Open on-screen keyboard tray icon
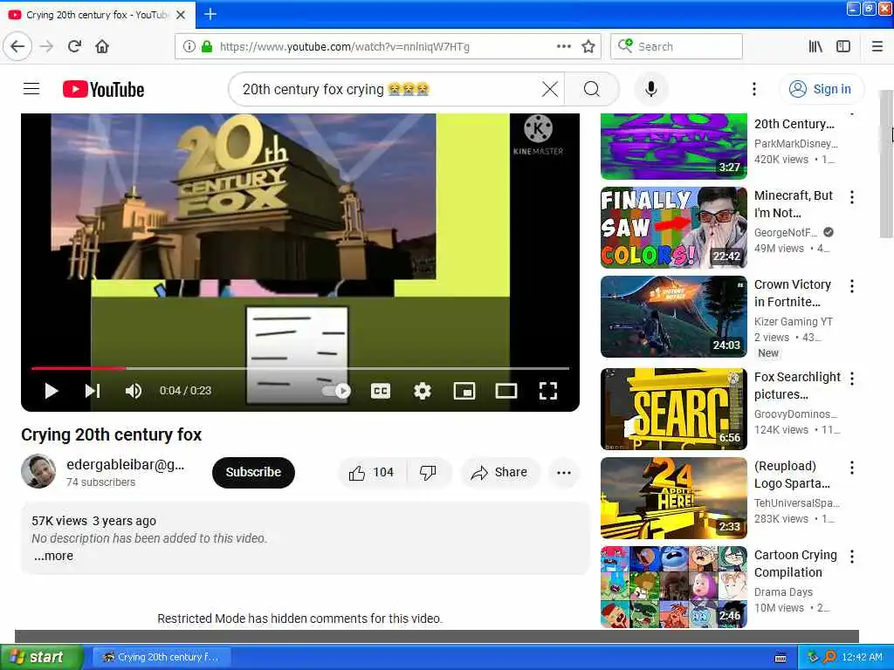 781,658
